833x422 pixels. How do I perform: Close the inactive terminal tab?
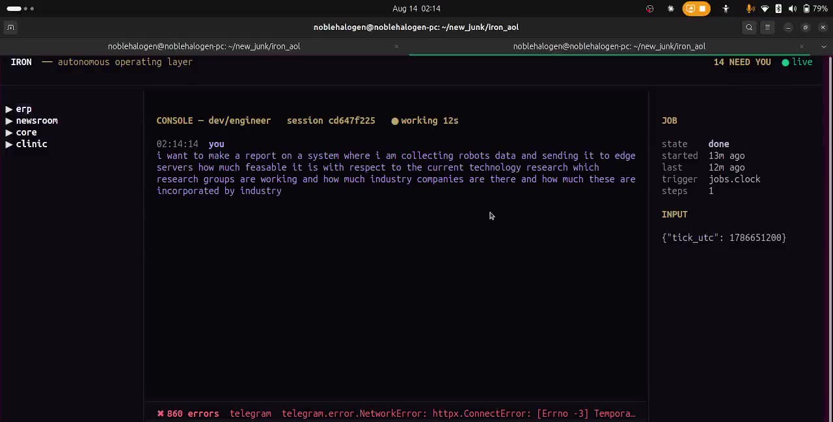[396, 46]
